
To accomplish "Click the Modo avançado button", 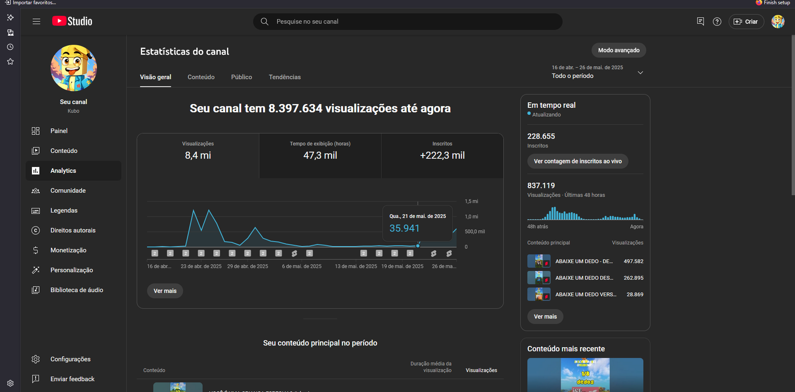I will 619,50.
